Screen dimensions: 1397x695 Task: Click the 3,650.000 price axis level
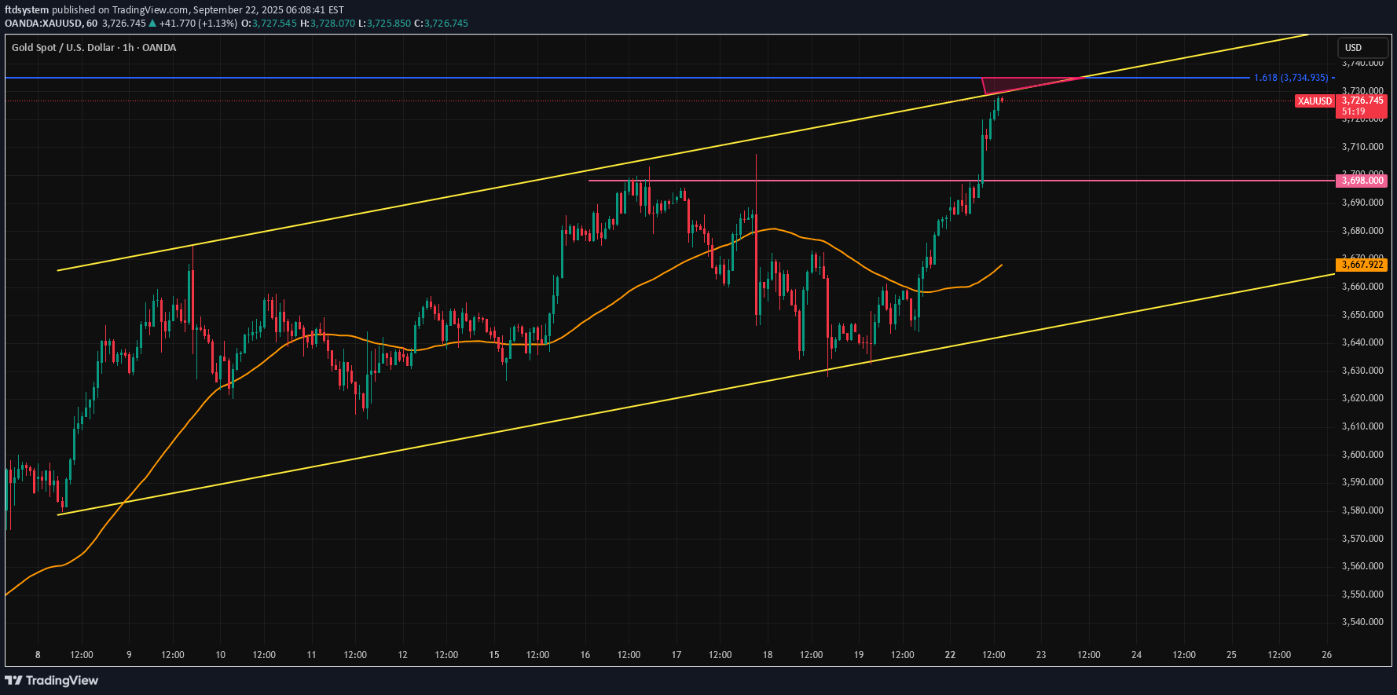[1362, 315]
